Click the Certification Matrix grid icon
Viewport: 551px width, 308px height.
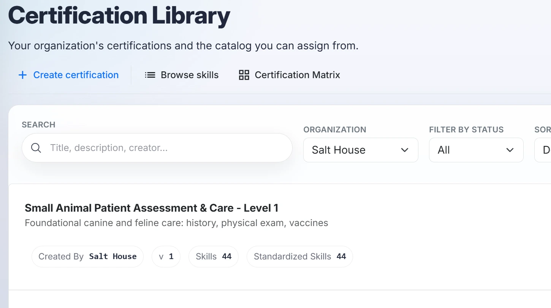(244, 75)
